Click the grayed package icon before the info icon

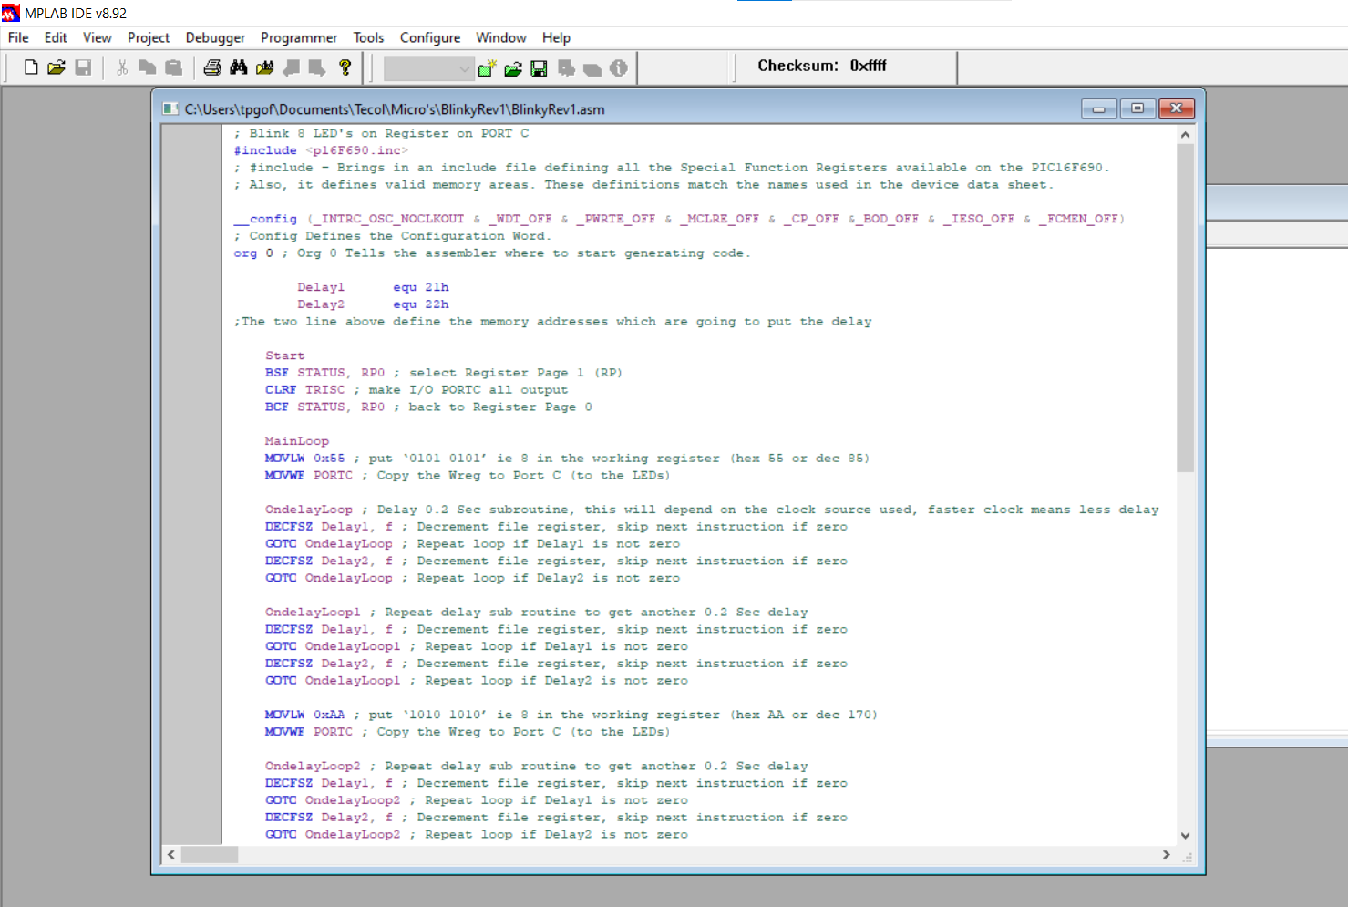coord(592,68)
